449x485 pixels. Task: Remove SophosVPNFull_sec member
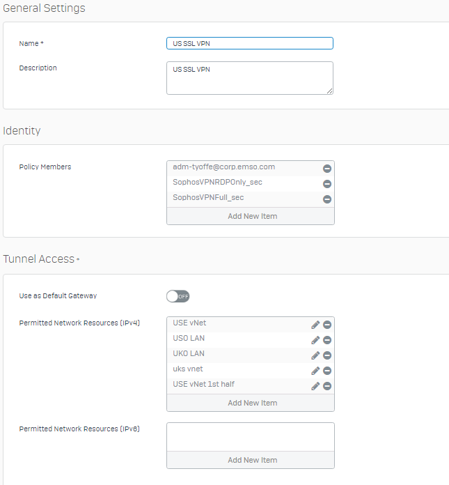pos(327,199)
